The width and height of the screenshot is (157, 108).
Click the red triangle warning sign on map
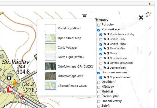point(22,97)
